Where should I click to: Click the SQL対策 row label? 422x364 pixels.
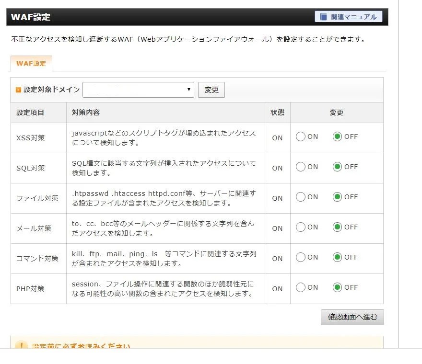[30, 168]
